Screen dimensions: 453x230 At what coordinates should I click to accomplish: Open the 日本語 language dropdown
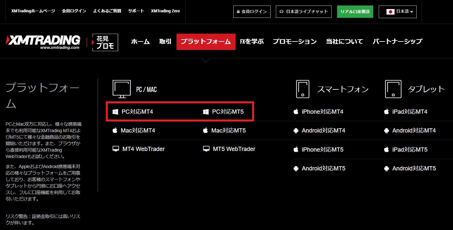click(x=397, y=12)
